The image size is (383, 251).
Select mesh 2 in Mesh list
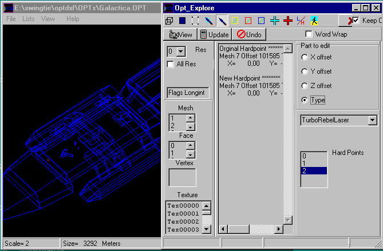(x=177, y=126)
